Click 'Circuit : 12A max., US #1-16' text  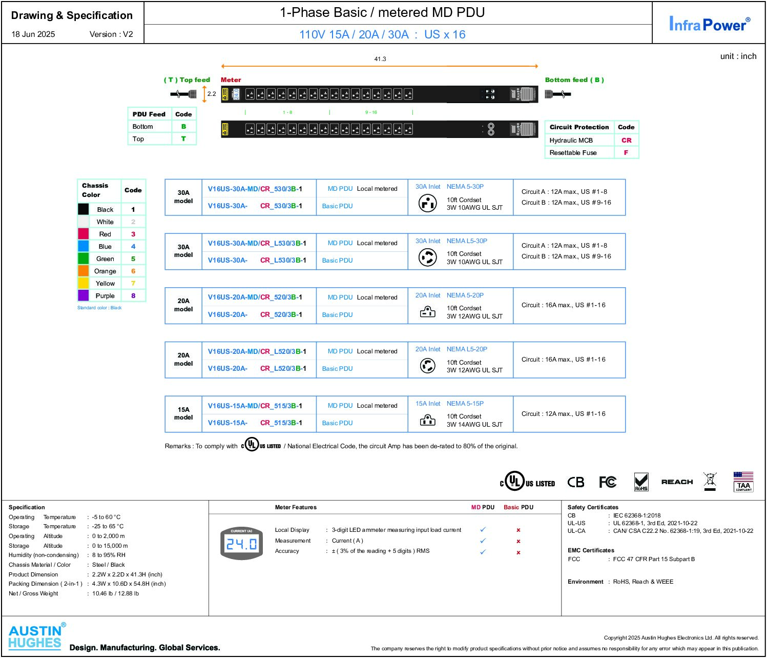point(563,413)
